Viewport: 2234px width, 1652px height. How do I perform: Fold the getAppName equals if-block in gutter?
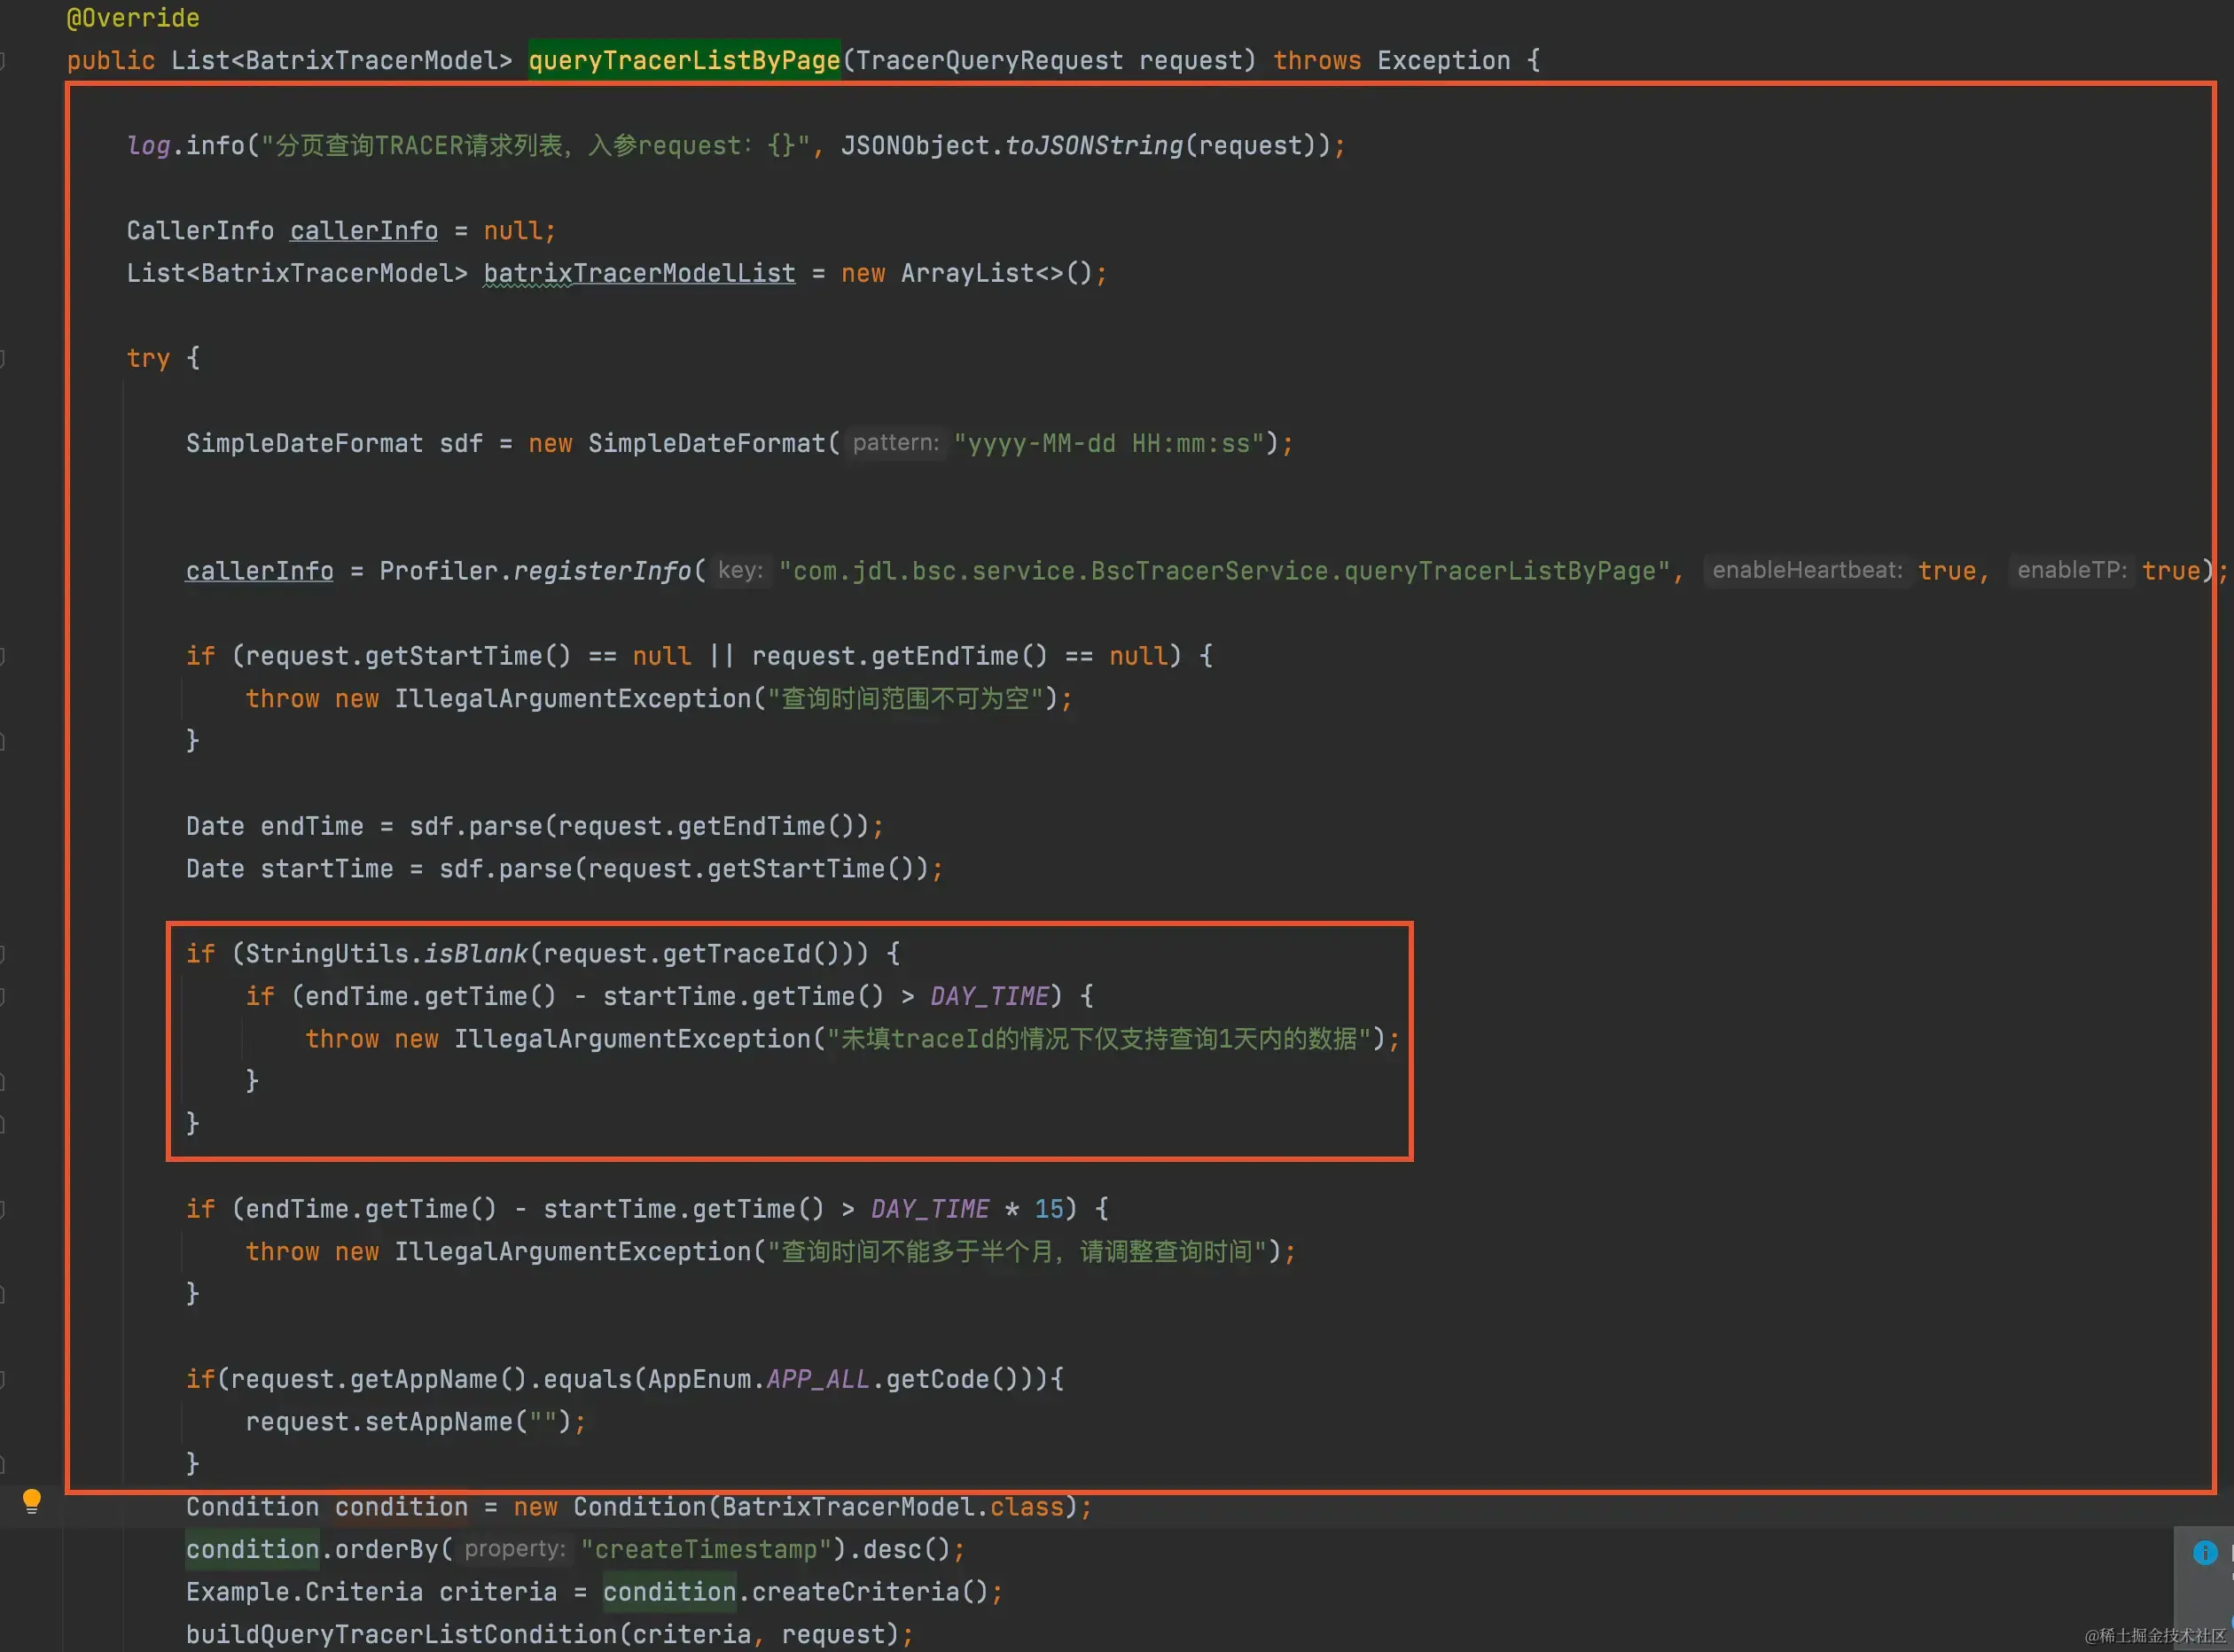tap(3, 1379)
